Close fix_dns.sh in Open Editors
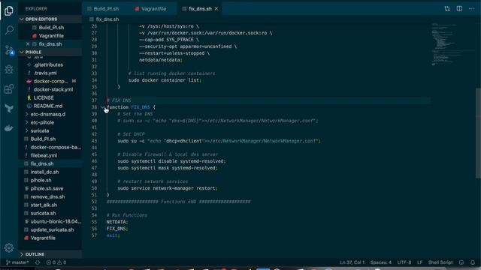This screenshot has width=481, height=270. [x=28, y=44]
